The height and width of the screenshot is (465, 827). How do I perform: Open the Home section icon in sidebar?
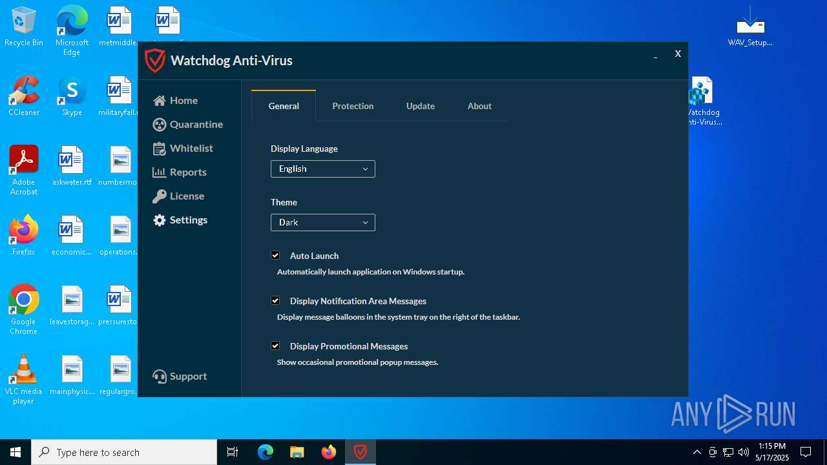click(160, 101)
